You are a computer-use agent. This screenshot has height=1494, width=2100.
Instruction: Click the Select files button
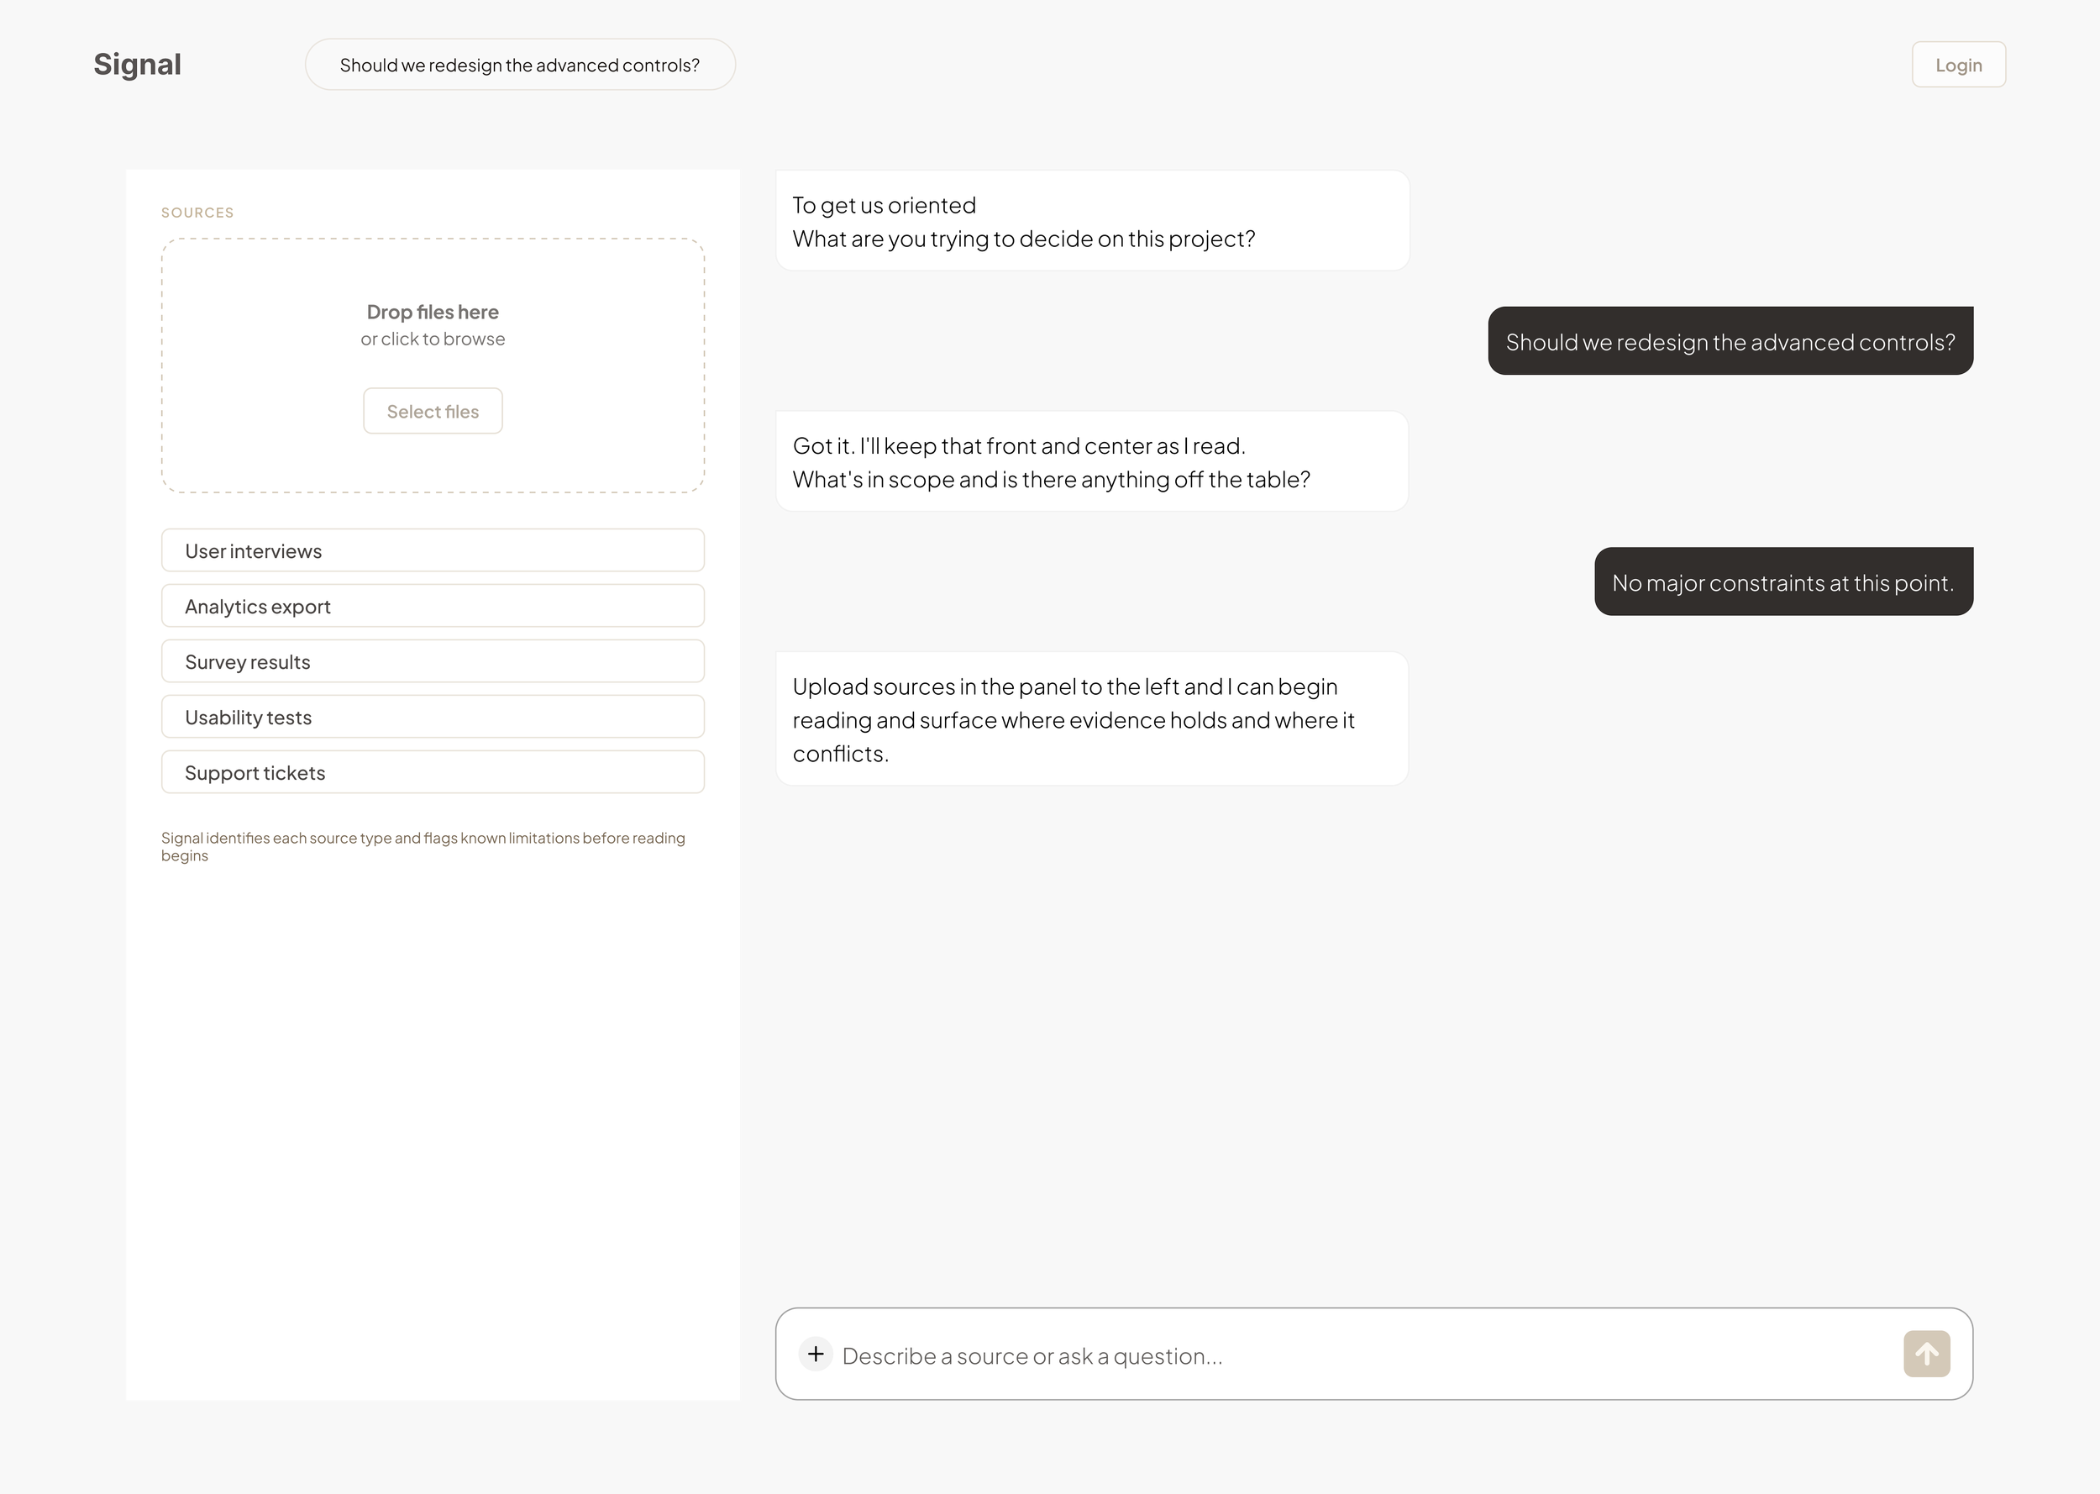tap(433, 411)
